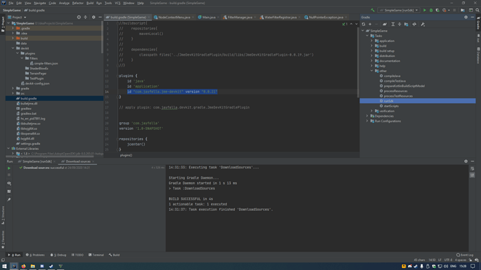This screenshot has height=270, width=481.
Task: Change file encoding UTF-8 in status bar
Action: pos(448,260)
